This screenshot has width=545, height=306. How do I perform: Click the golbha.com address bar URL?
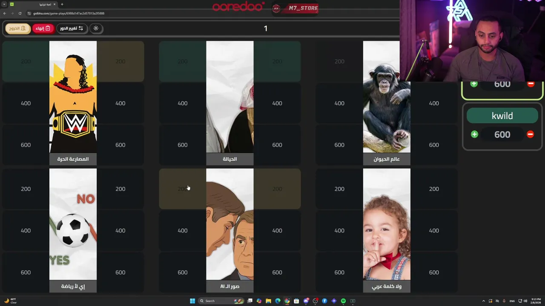(x=69, y=13)
